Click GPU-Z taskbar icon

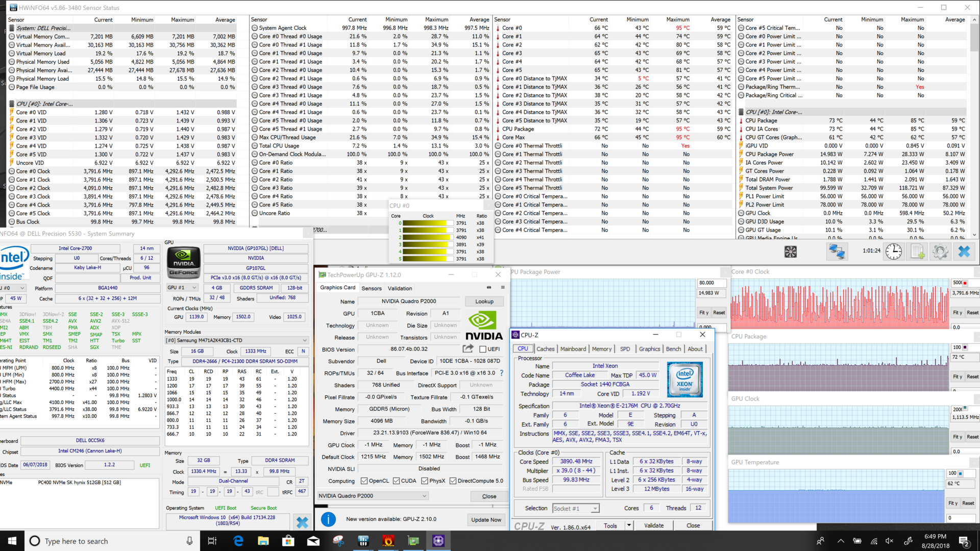(x=413, y=541)
